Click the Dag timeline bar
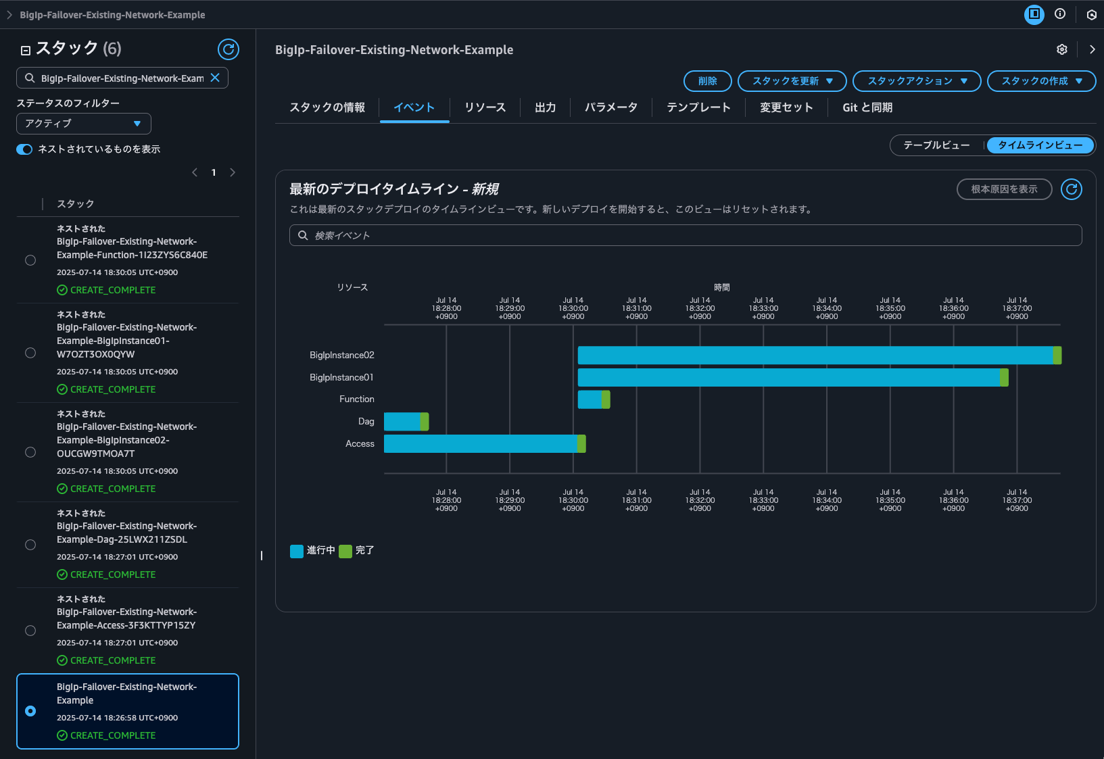Screen dimensions: 1104x759 tap(406, 422)
